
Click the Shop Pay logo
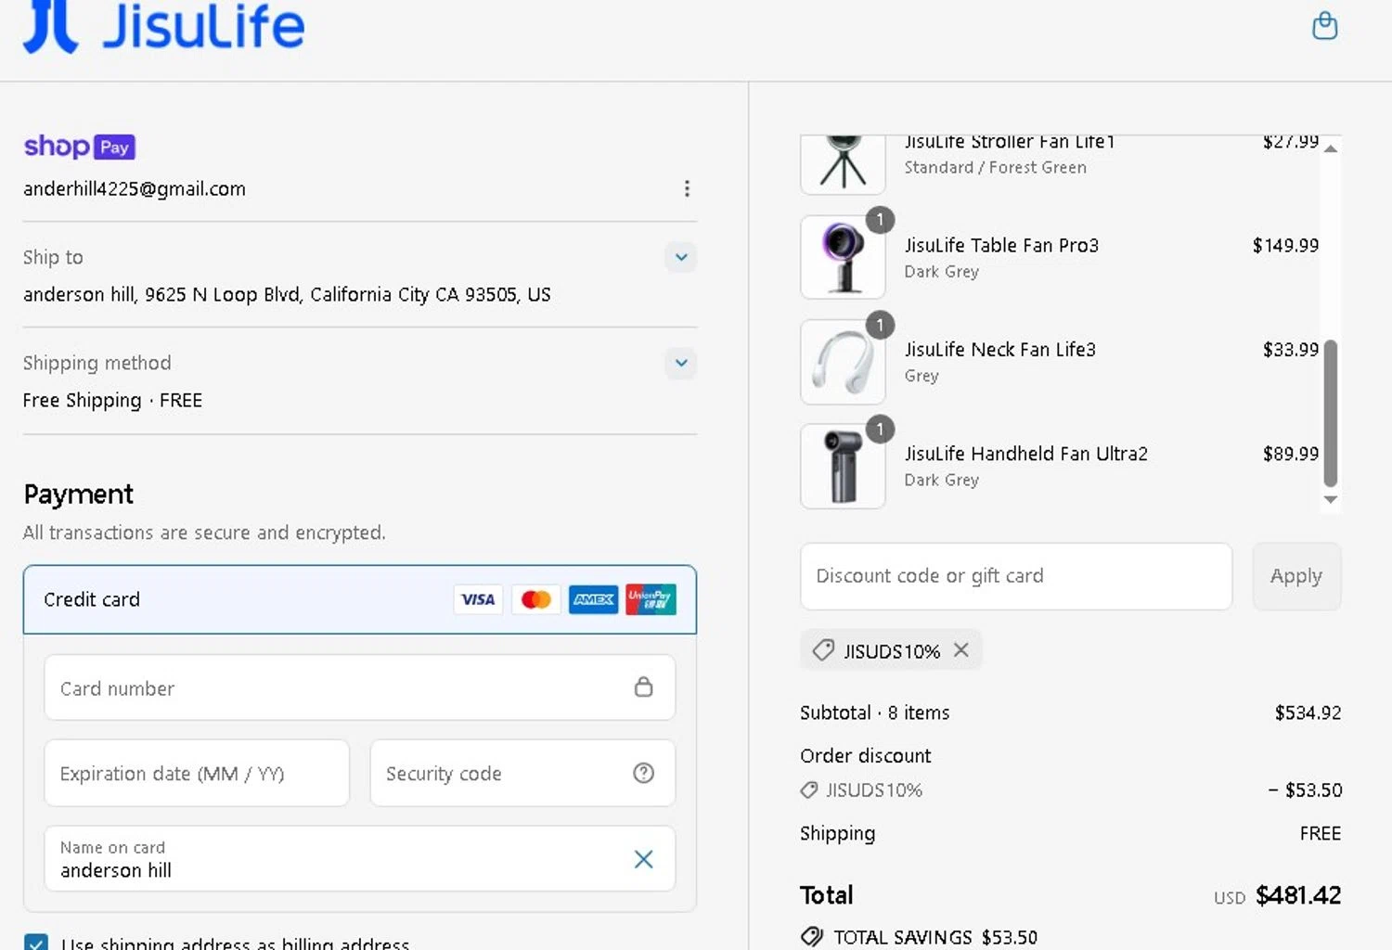pyautogui.click(x=80, y=147)
